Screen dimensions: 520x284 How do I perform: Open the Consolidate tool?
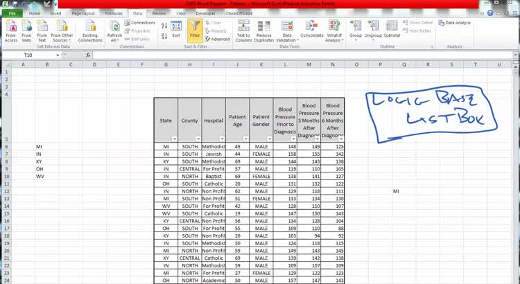[x=312, y=30]
